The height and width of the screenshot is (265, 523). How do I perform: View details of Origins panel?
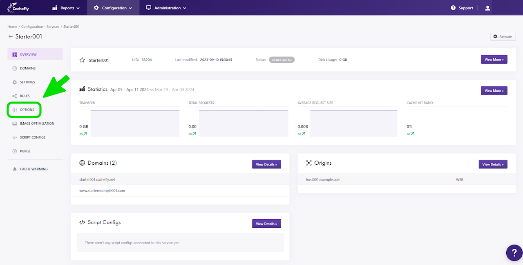coord(493,164)
